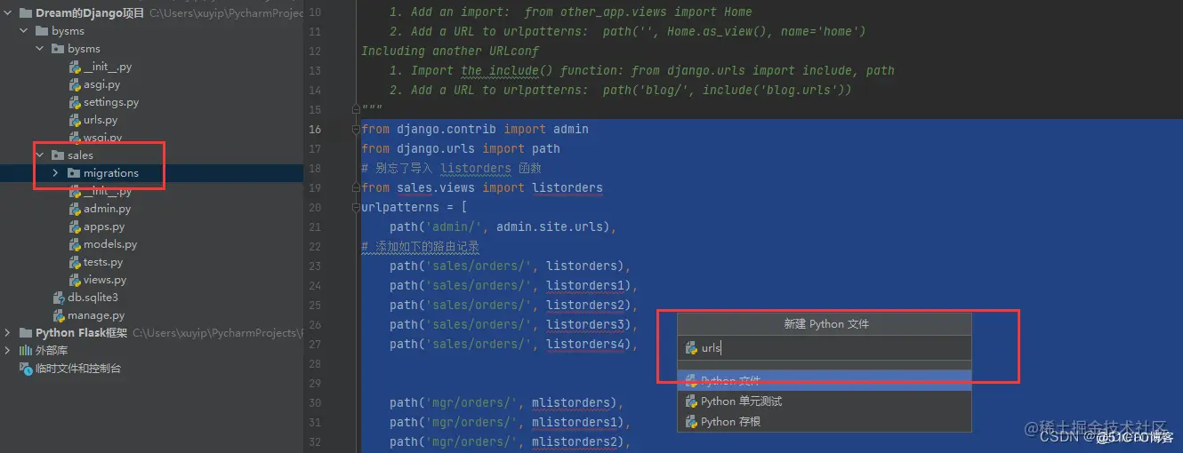Open __init__.py in the bysms package
This screenshot has width=1183, height=453.
point(108,67)
